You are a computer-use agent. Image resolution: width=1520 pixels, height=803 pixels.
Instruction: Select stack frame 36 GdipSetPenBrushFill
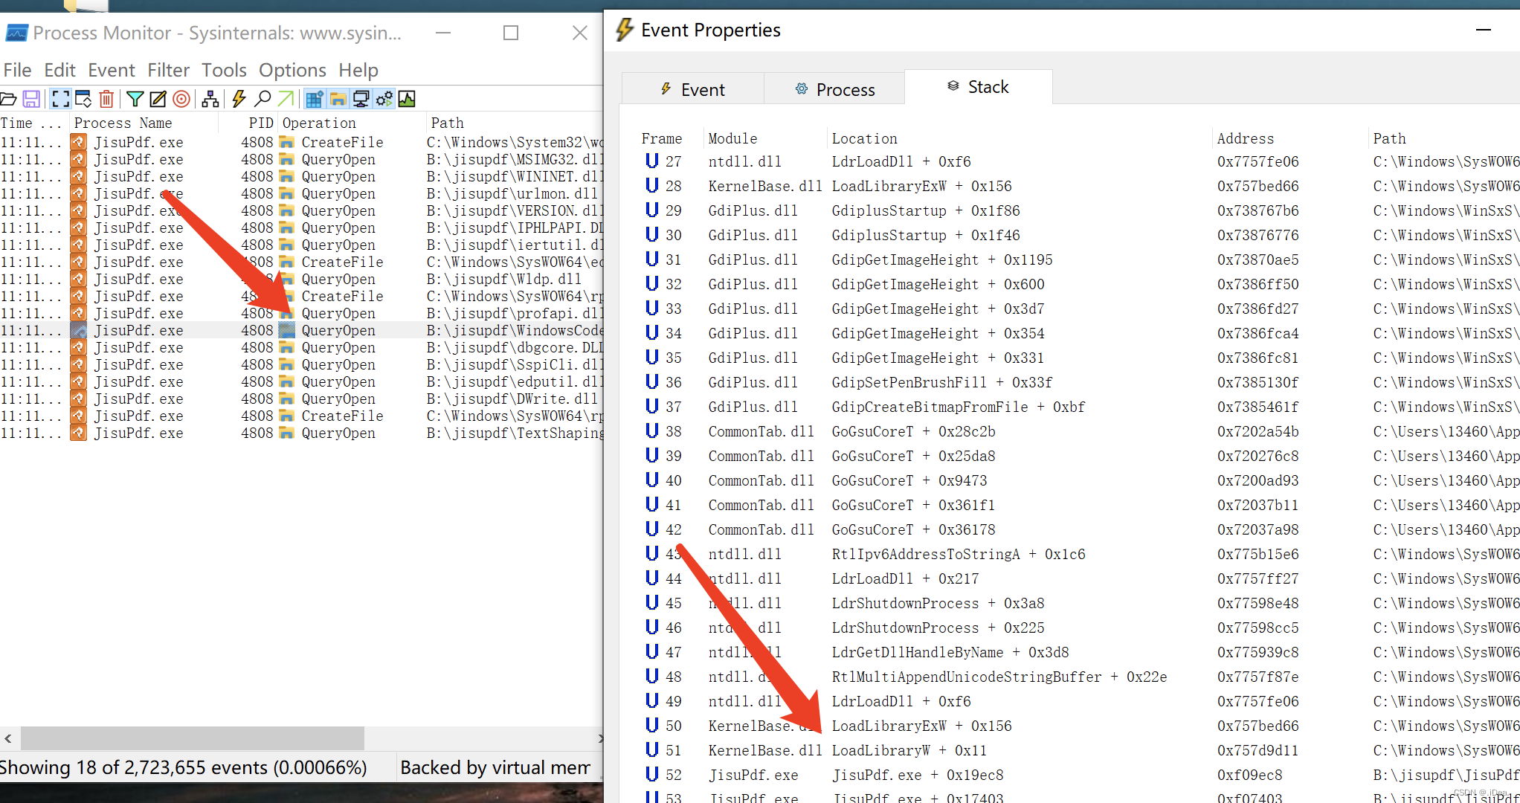[x=1078, y=382]
